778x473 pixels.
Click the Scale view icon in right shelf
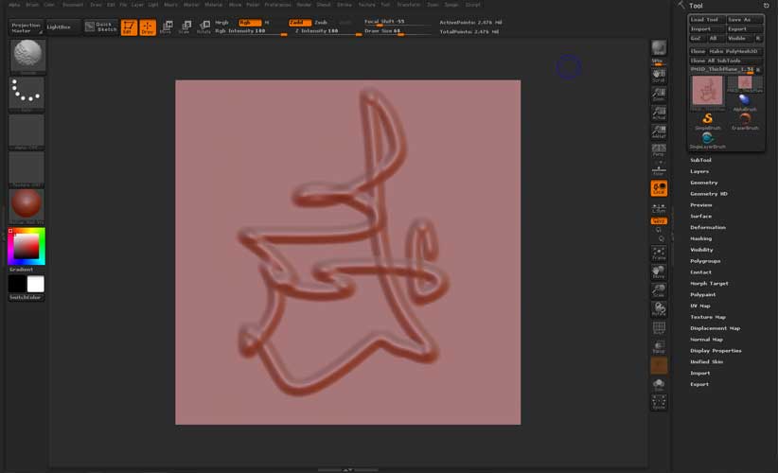[x=659, y=290]
